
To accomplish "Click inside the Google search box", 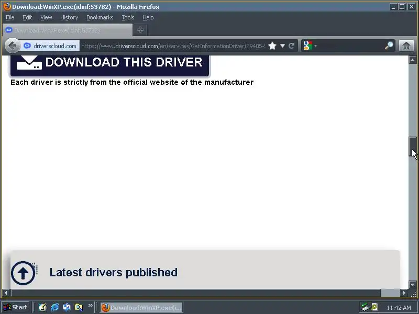I will tap(350, 46).
